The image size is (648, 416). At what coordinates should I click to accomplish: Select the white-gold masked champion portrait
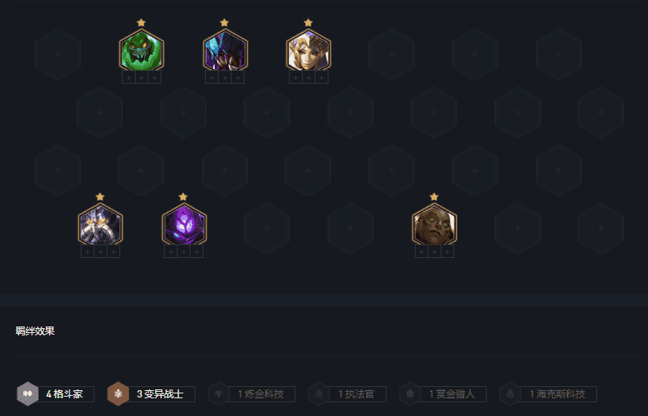click(x=309, y=50)
